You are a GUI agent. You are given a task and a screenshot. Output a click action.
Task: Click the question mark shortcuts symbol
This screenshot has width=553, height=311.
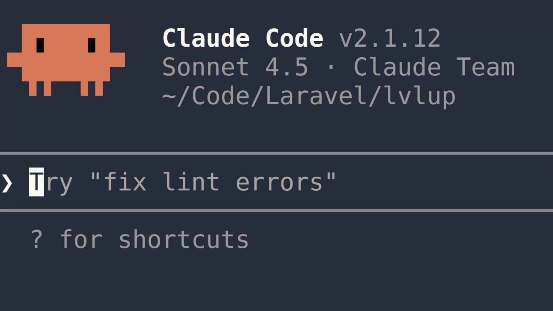coord(37,240)
